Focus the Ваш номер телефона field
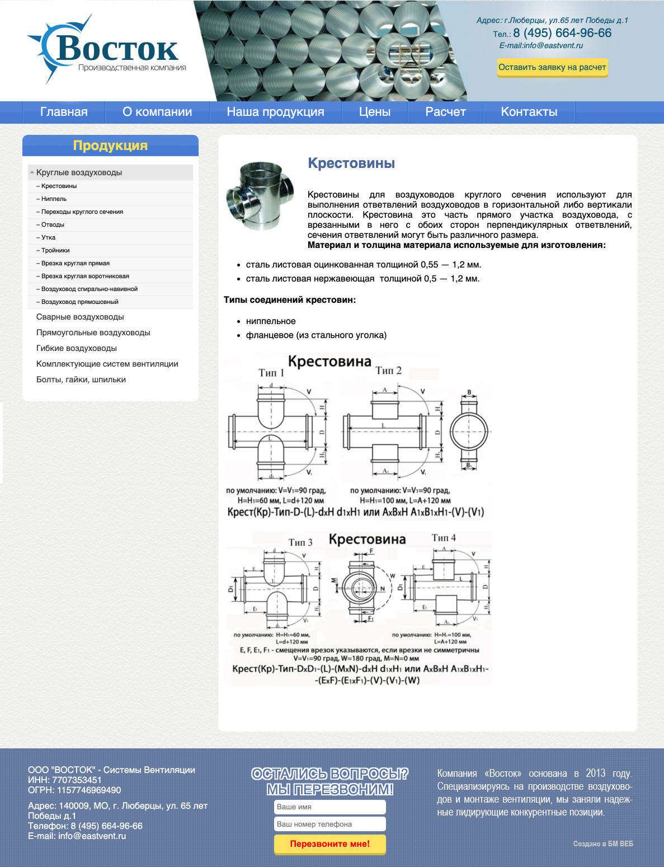 (x=330, y=824)
